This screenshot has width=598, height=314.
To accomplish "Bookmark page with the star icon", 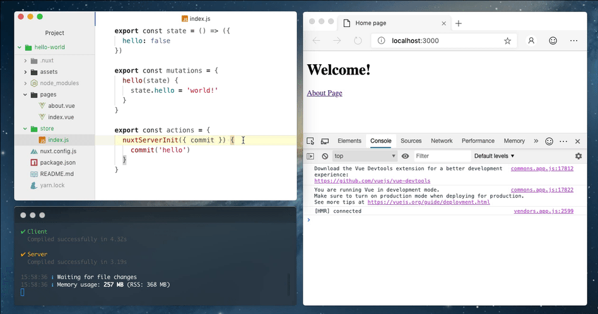I will click(507, 40).
